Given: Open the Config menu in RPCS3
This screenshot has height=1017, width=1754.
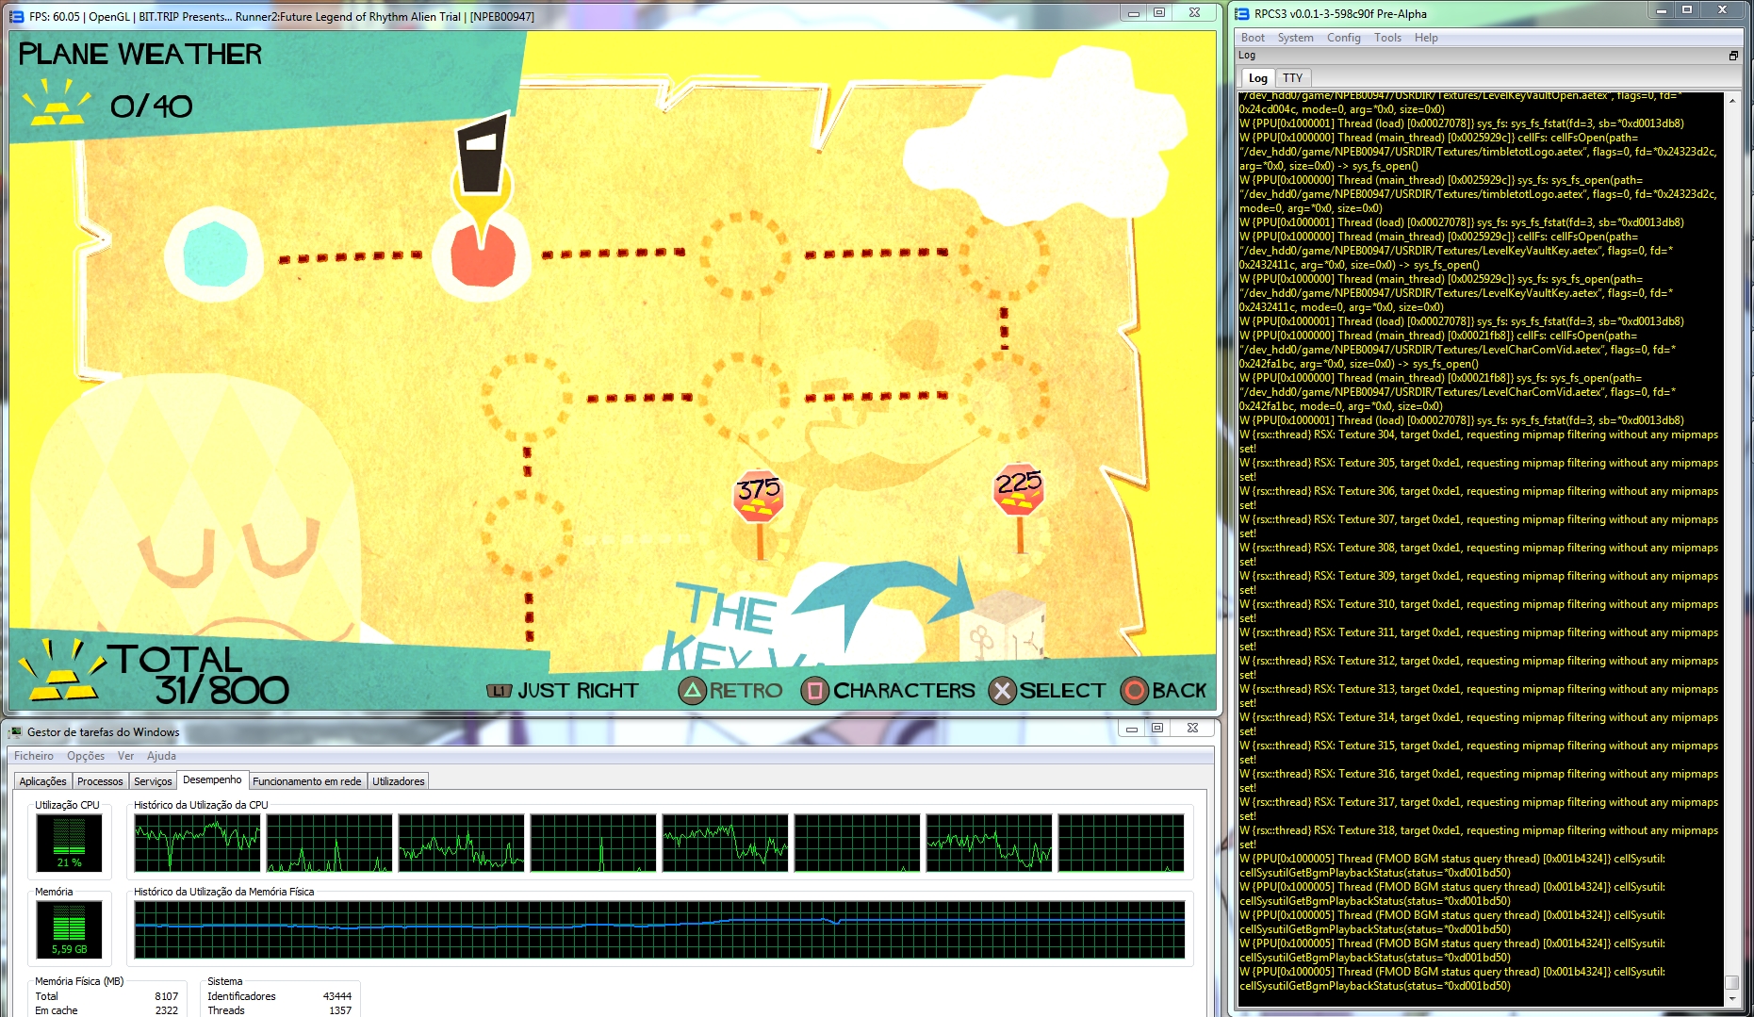Looking at the screenshot, I should pyautogui.click(x=1343, y=38).
